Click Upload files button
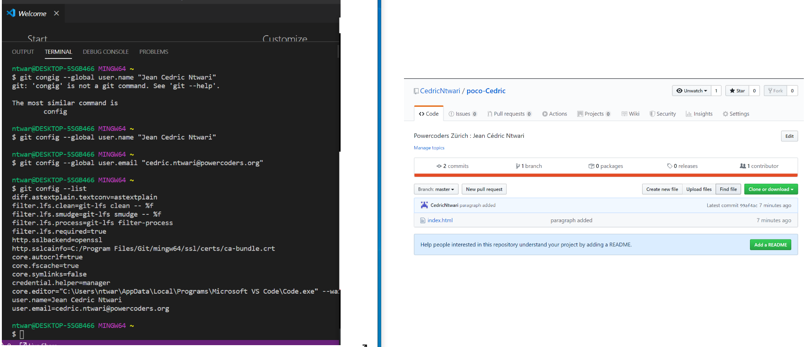 point(699,189)
